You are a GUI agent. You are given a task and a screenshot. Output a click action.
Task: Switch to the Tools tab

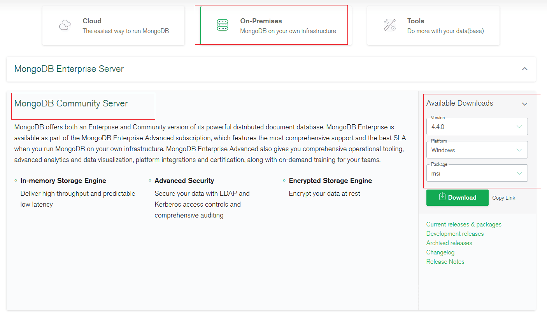coord(433,26)
